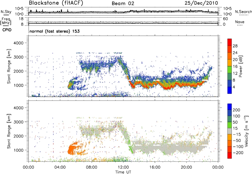Click the '08:00' time tick label
Screen dimensions: 252x174
(x=92, y=167)
